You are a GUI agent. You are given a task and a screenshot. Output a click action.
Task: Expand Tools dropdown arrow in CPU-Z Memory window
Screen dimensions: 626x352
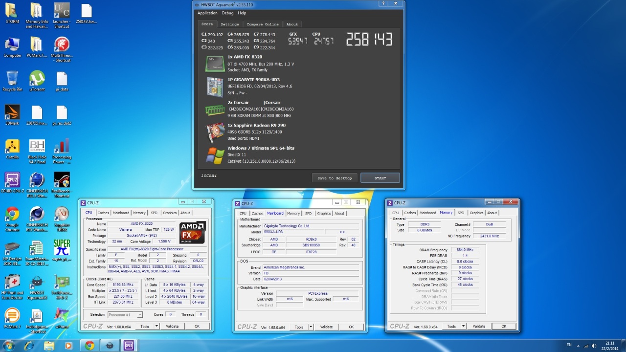463,326
